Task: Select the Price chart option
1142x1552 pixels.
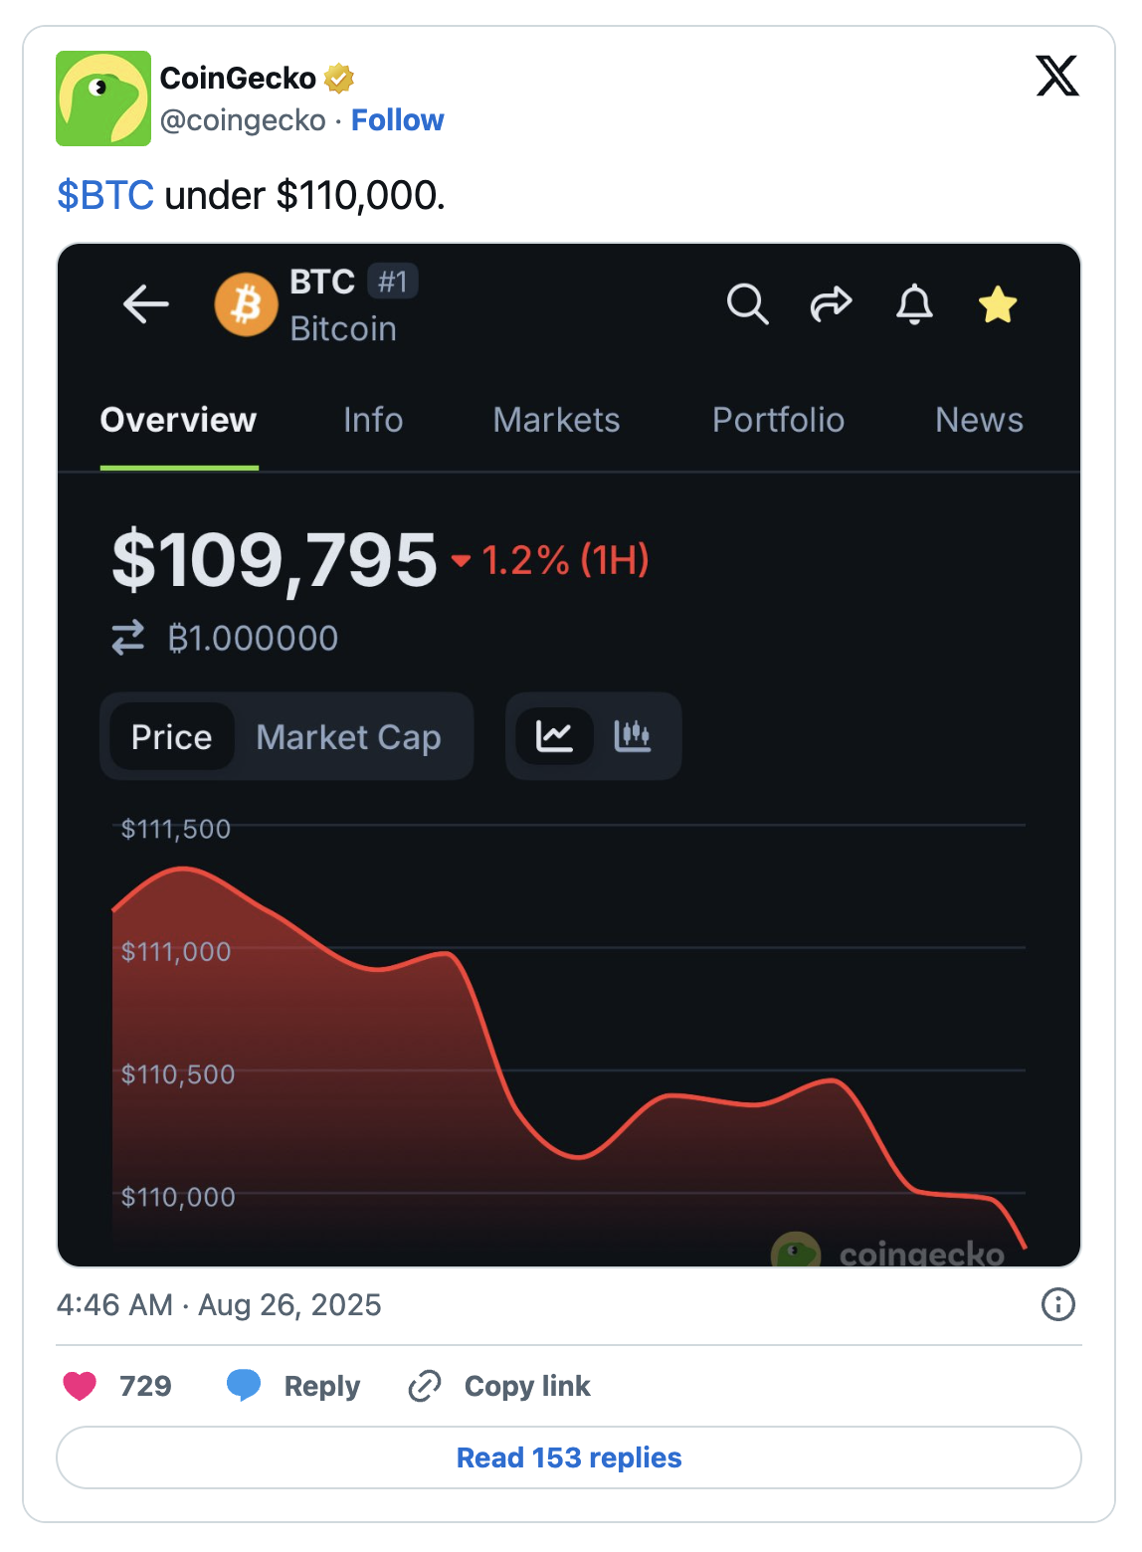Action: 171,737
